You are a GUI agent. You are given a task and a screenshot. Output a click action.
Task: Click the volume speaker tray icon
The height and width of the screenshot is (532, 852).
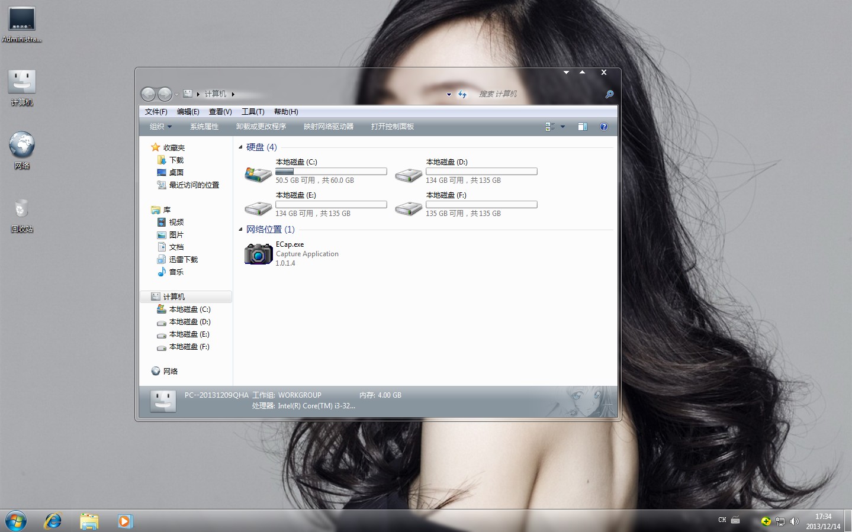(795, 521)
